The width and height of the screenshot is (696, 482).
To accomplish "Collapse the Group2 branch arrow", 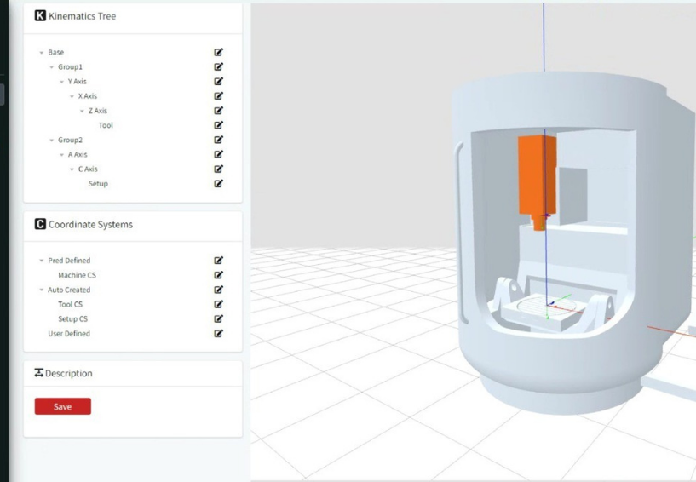I will click(52, 141).
